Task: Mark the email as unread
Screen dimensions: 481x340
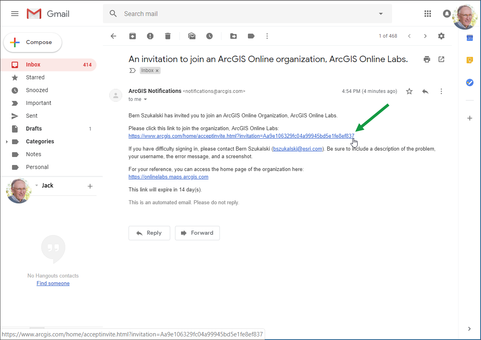Action: pyautogui.click(x=192, y=36)
